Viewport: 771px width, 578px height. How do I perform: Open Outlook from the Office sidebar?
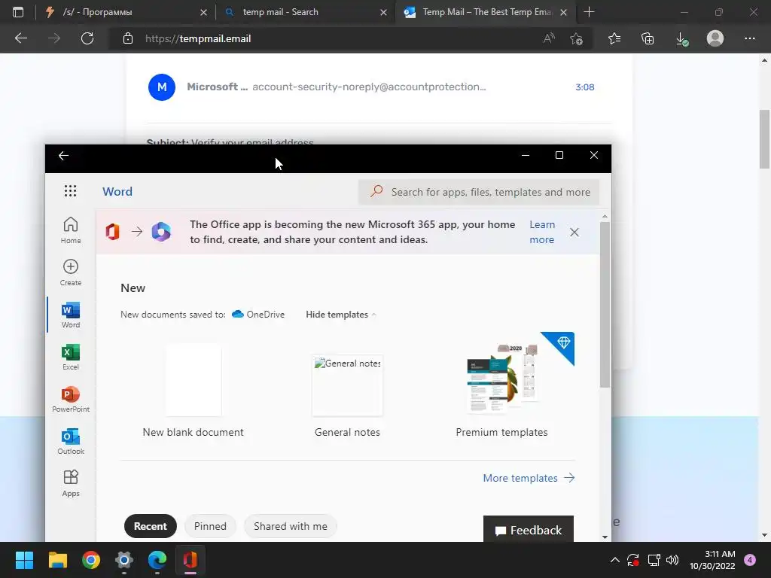71,441
